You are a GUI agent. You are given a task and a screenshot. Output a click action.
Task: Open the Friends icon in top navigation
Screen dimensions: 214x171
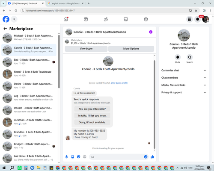click(106, 19)
